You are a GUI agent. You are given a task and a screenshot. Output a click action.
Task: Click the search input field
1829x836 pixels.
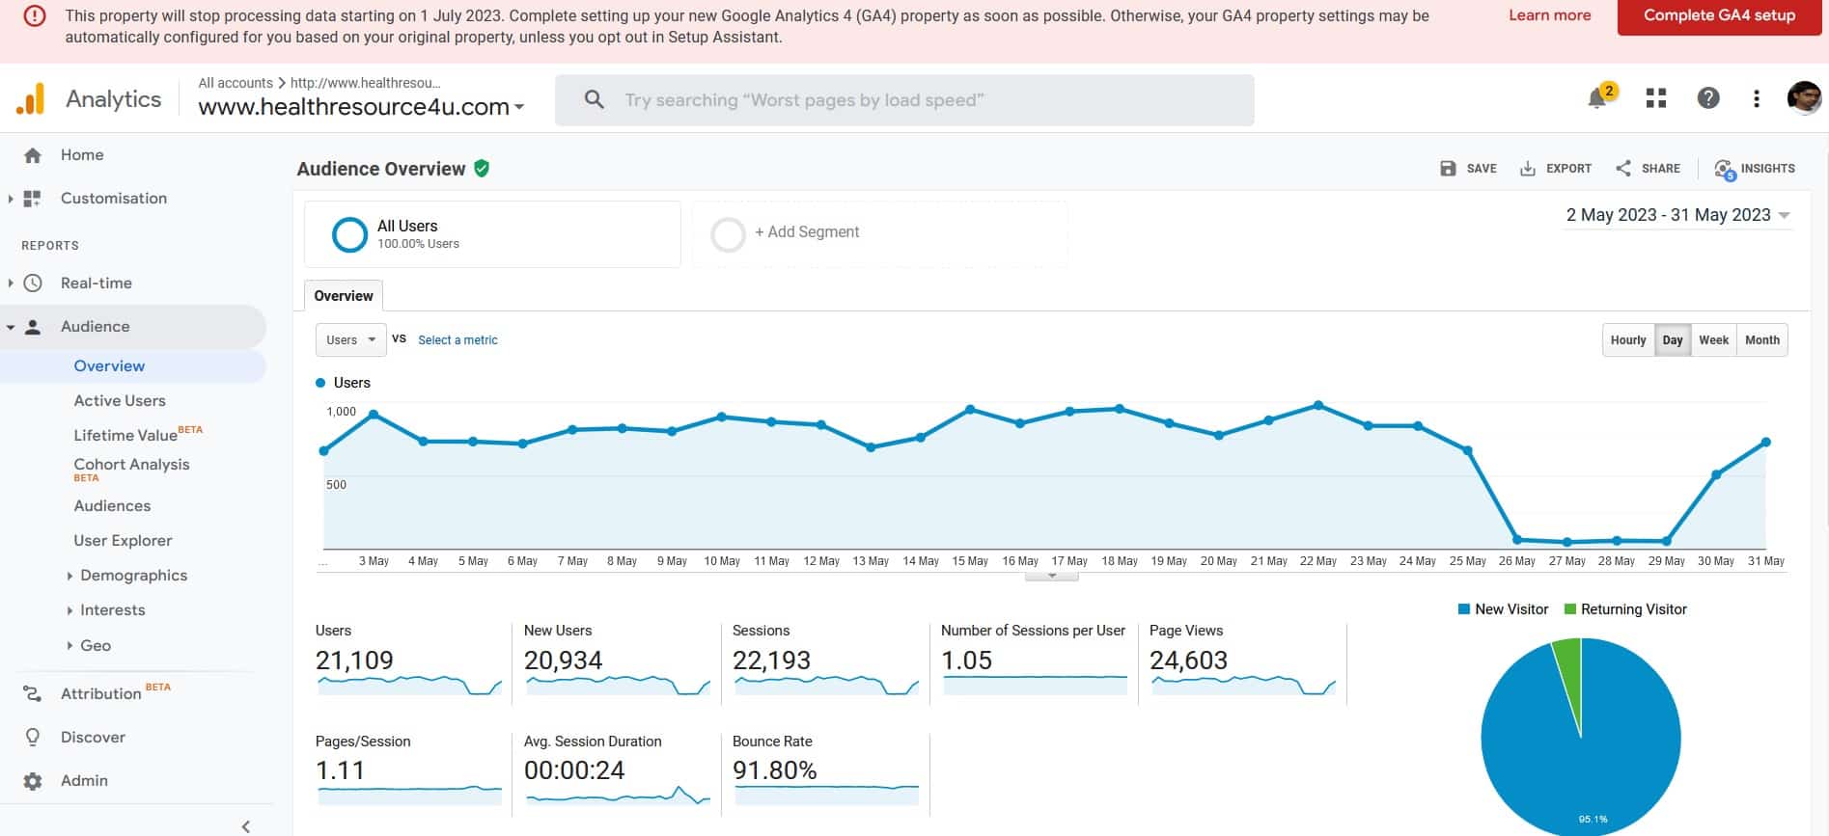(904, 100)
